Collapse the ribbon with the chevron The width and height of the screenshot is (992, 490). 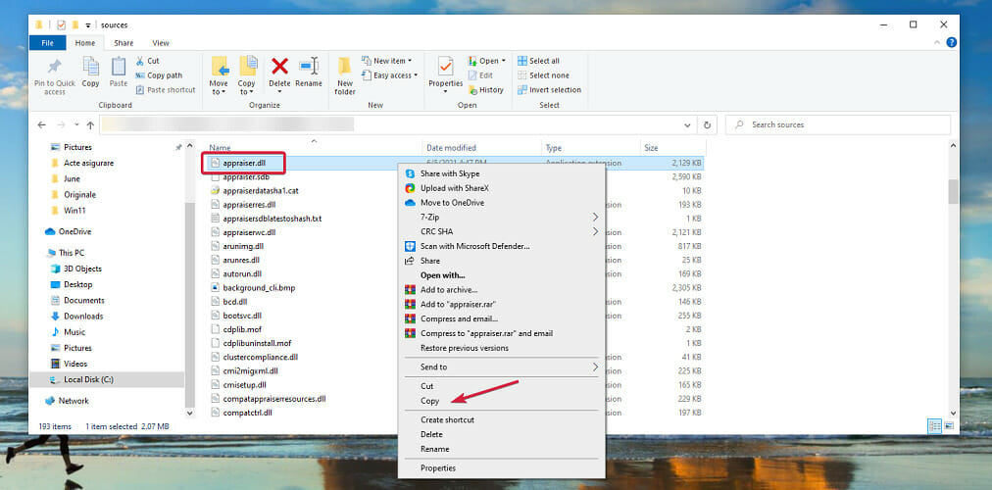(937, 43)
